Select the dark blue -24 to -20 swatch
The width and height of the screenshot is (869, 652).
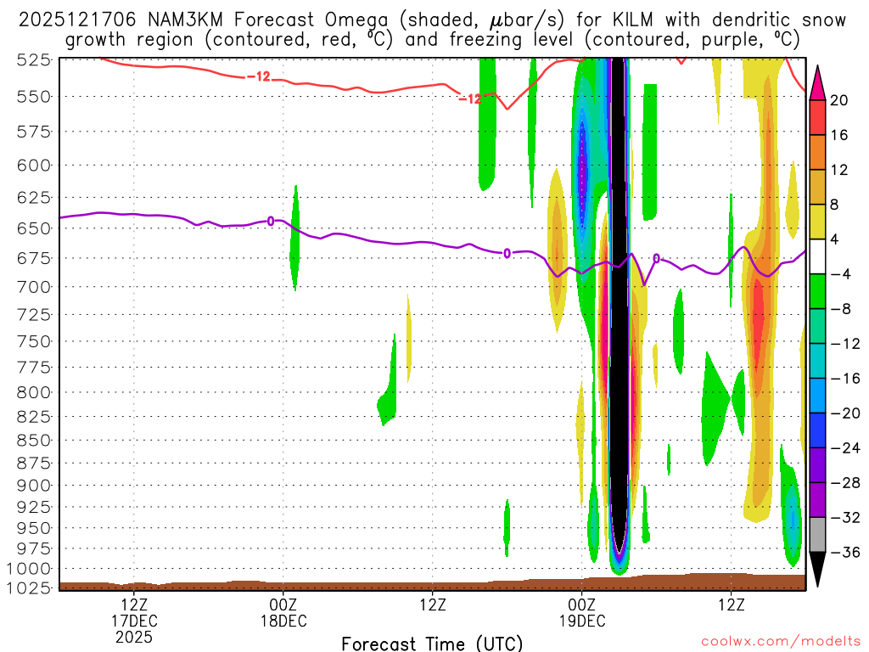click(x=817, y=430)
